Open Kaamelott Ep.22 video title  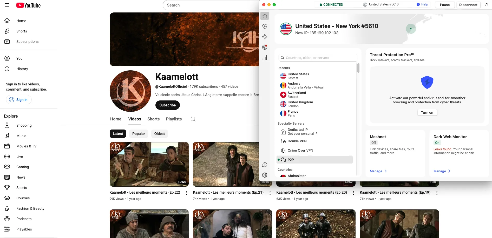click(x=145, y=192)
